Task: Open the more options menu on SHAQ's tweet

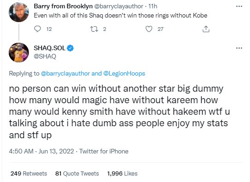Action: pos(239,48)
